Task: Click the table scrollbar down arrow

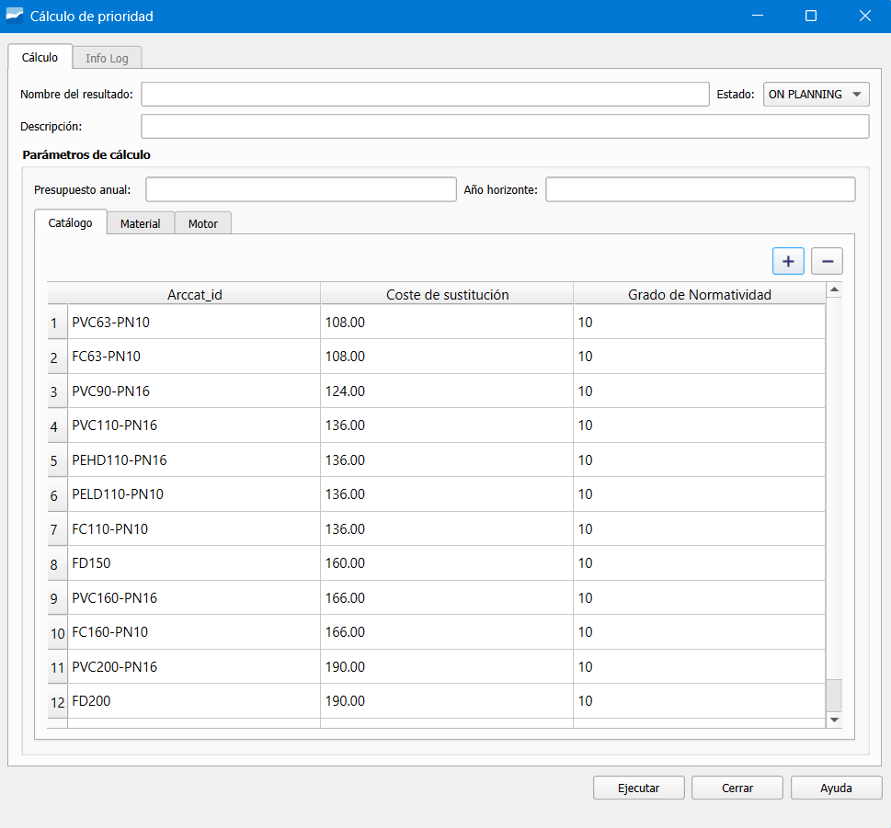Action: click(834, 720)
